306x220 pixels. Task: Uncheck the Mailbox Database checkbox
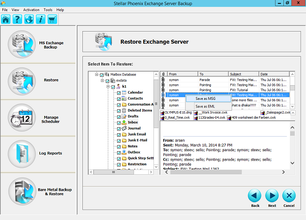click(102, 75)
